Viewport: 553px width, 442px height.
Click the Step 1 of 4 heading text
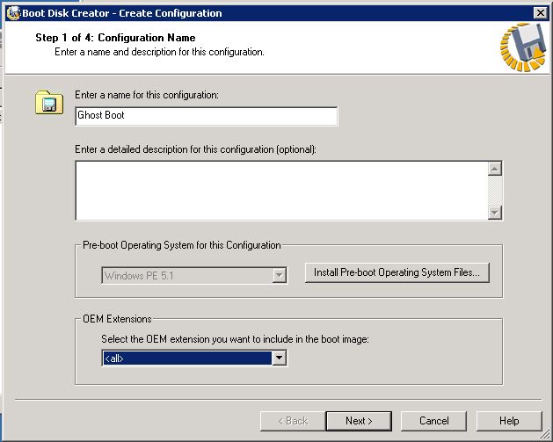click(x=115, y=38)
